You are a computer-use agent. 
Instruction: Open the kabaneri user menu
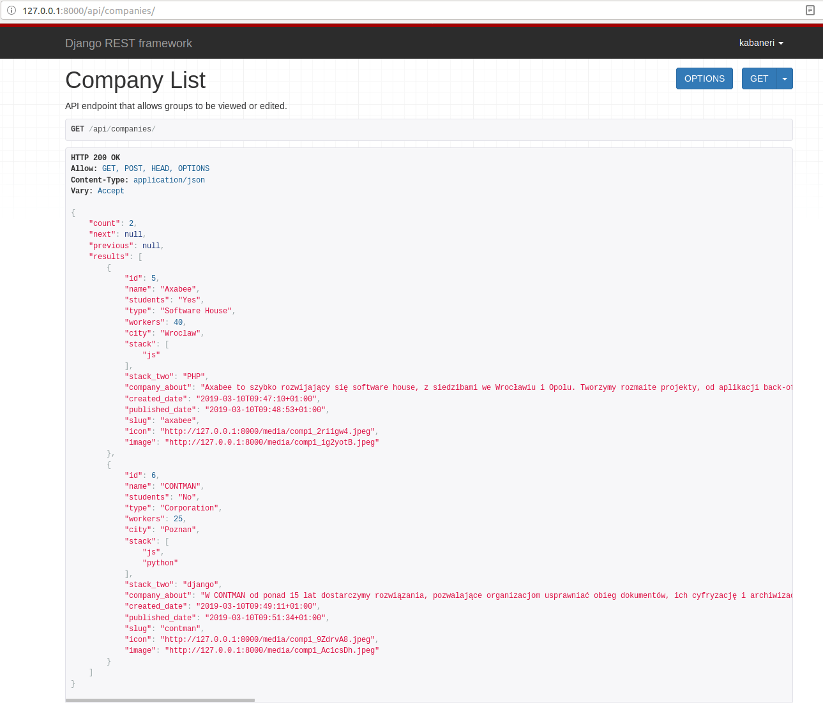757,43
